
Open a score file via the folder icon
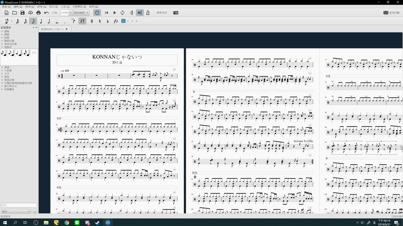coord(15,13)
